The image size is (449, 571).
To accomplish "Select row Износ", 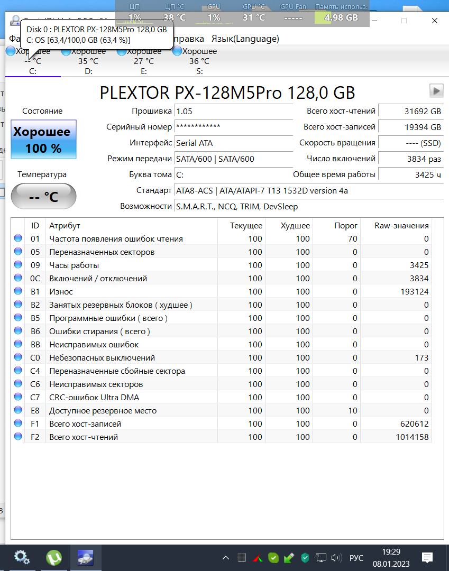I will [x=222, y=291].
